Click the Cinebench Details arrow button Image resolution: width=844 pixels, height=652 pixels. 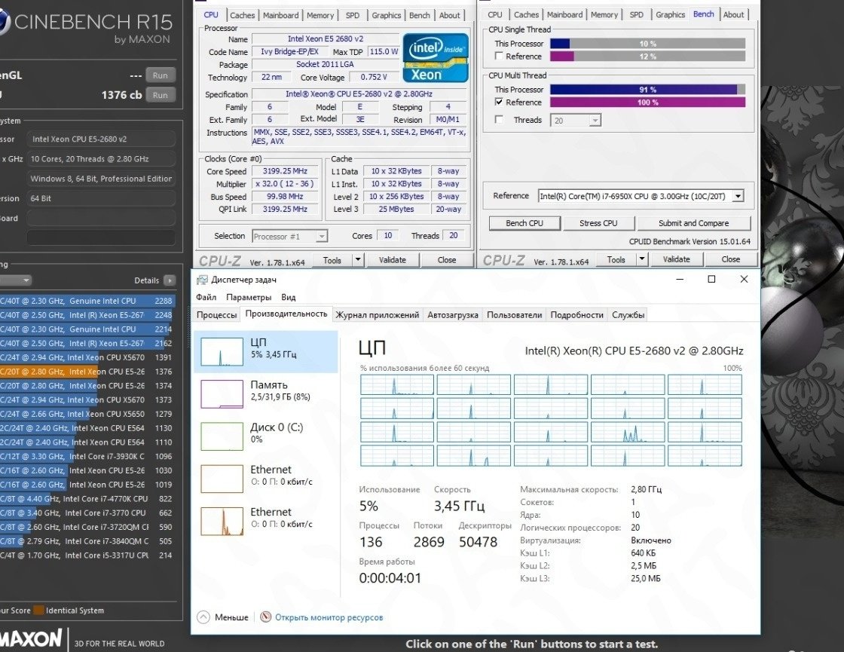click(169, 280)
